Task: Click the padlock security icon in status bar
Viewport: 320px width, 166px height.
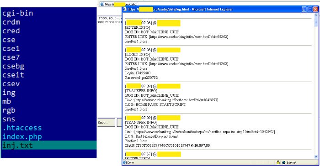Action: coord(278,162)
